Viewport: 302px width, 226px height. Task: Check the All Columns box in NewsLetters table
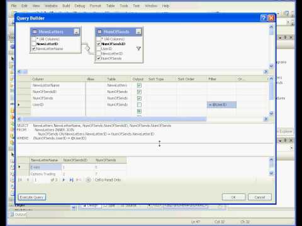pos(34,39)
